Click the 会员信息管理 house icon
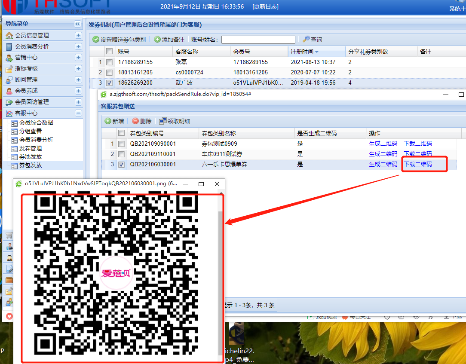 (9, 35)
